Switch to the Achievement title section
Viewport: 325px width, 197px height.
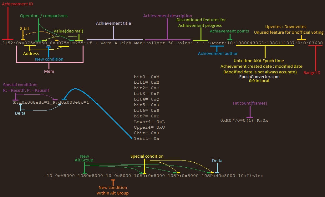[114, 23]
